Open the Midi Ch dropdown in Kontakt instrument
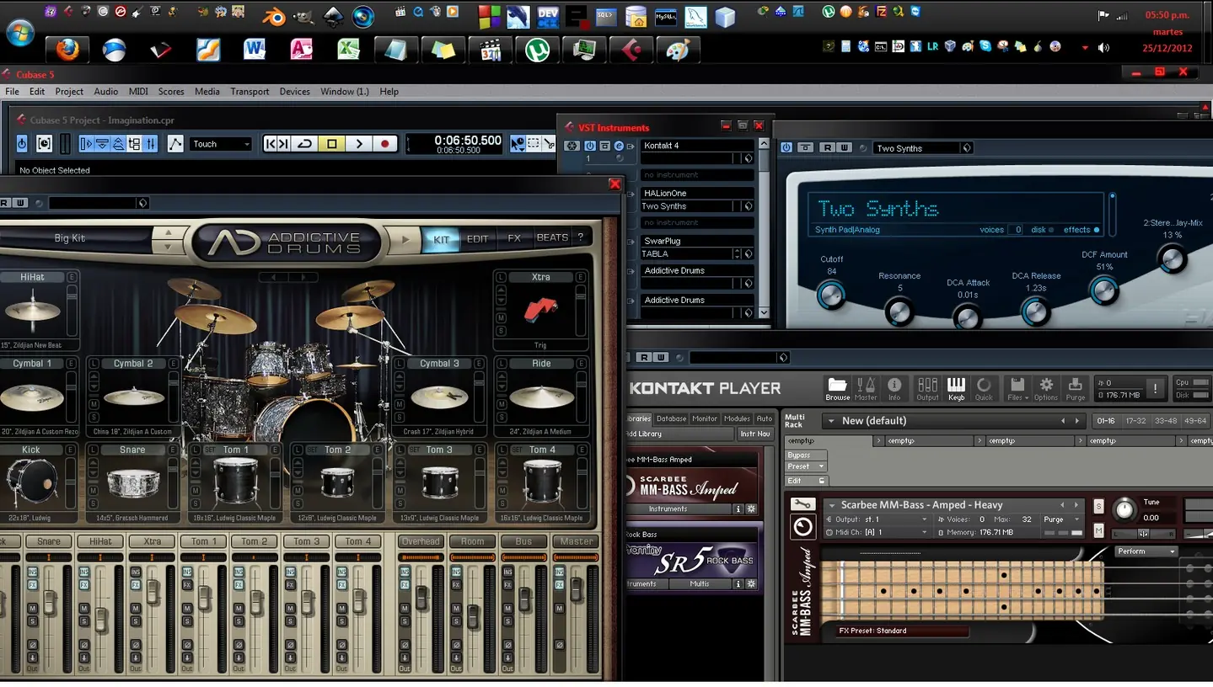The height and width of the screenshot is (687, 1213). (x=877, y=532)
